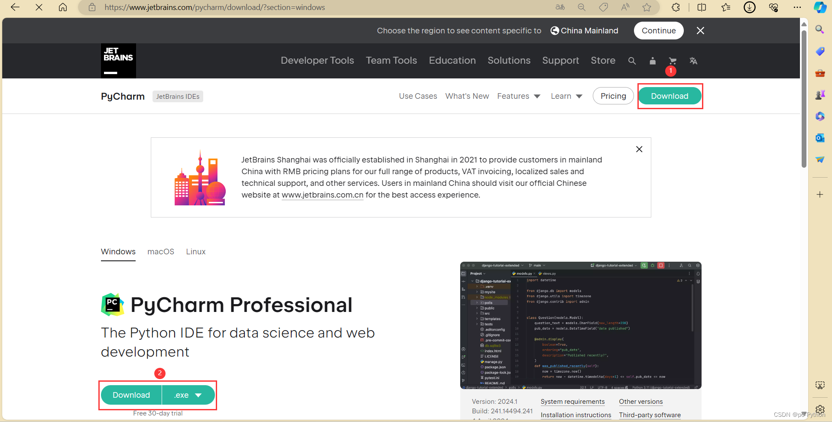Screen dimensions: 832x422
Task: Open favorites list icon
Action: (x=726, y=7)
